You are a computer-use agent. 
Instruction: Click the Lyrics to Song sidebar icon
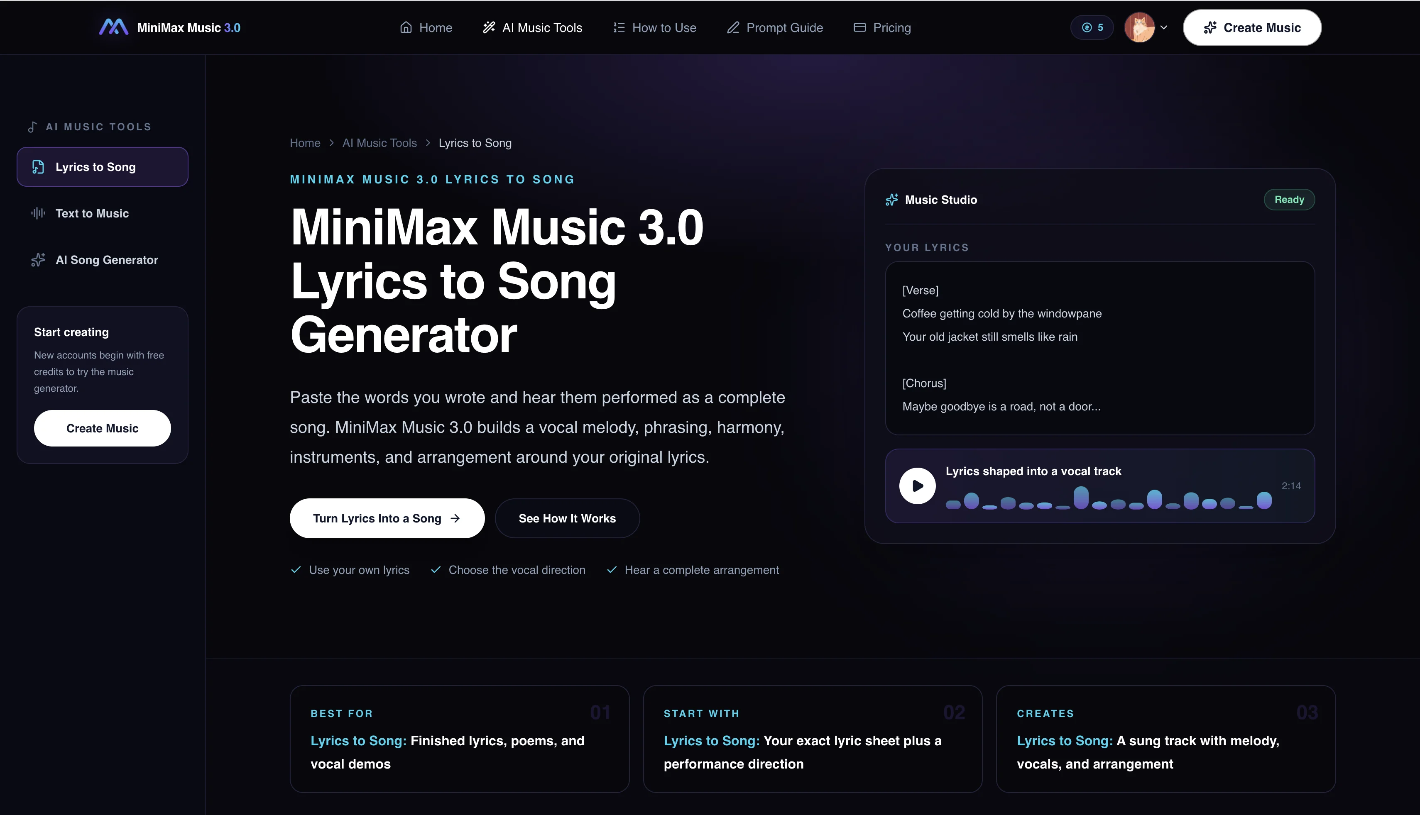(38, 167)
